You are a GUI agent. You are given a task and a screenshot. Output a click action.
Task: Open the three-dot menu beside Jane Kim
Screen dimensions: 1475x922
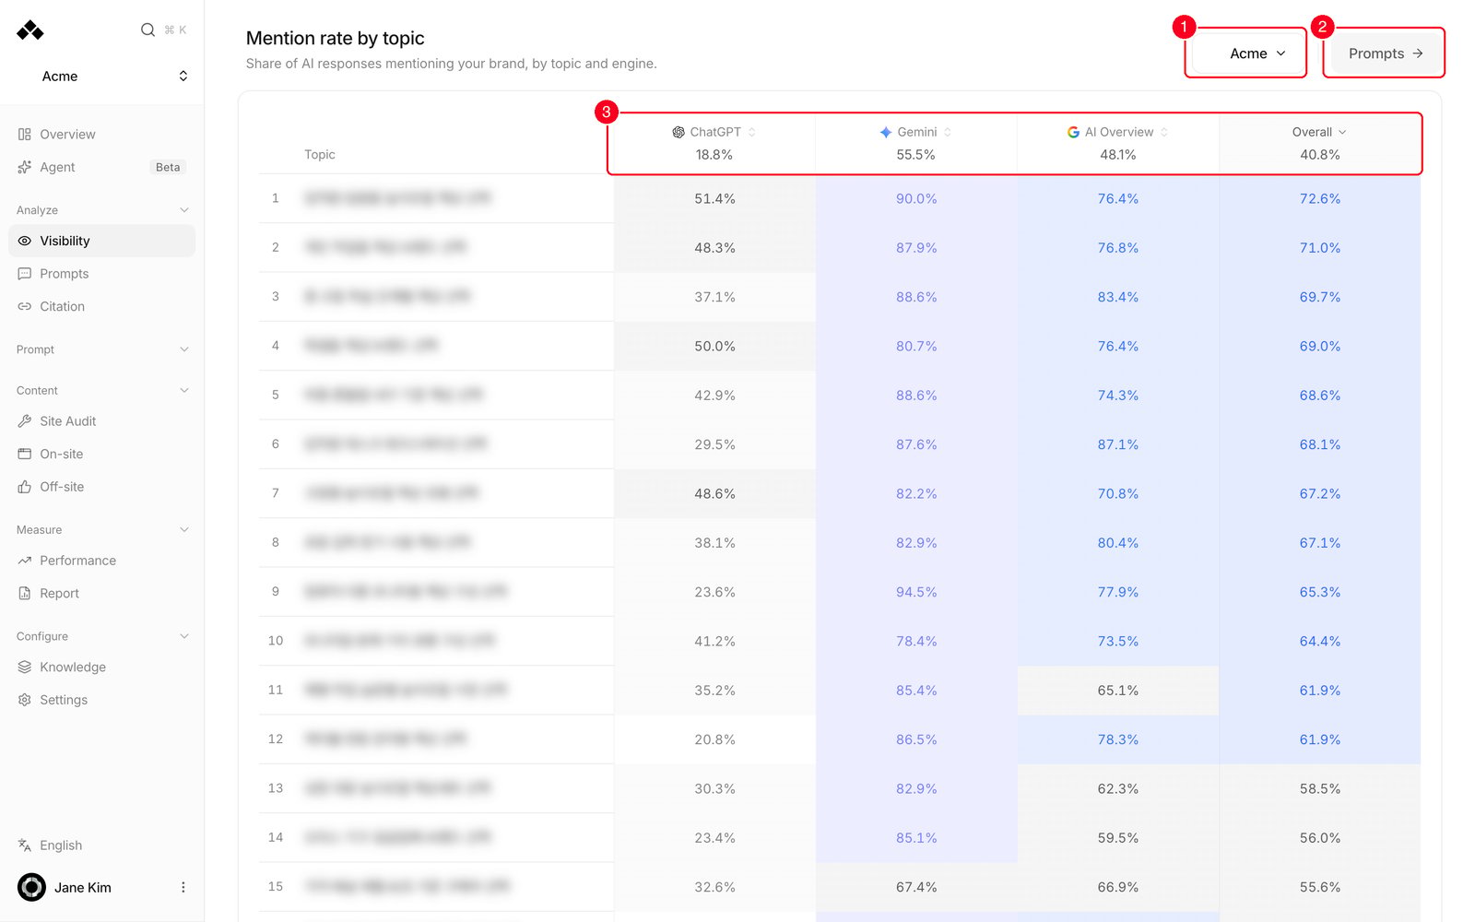coord(183,887)
